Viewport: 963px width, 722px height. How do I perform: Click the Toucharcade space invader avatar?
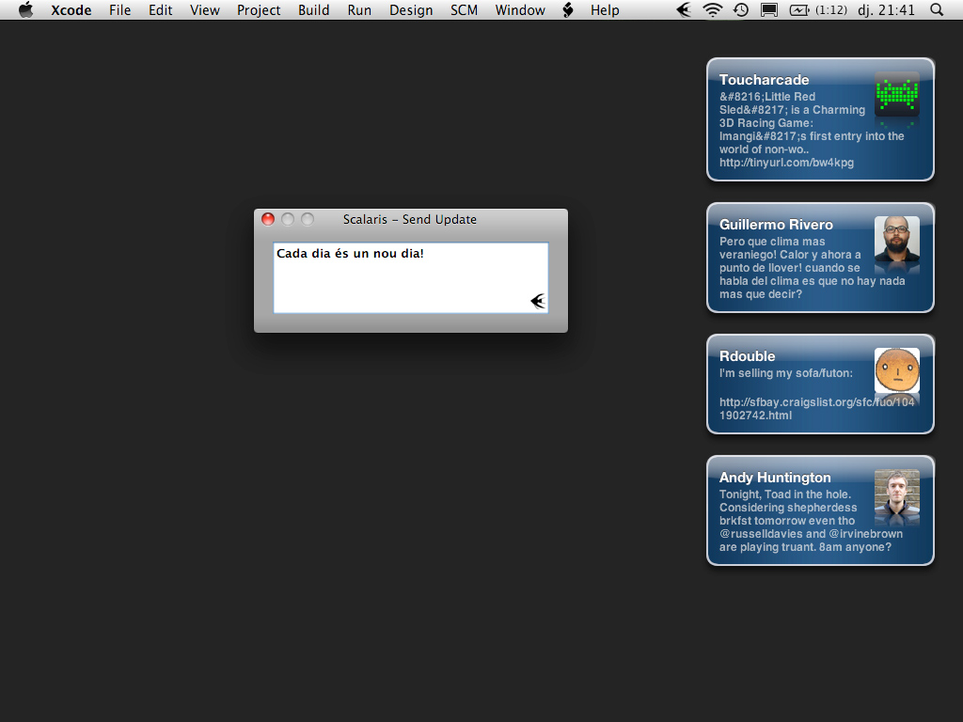(x=896, y=94)
